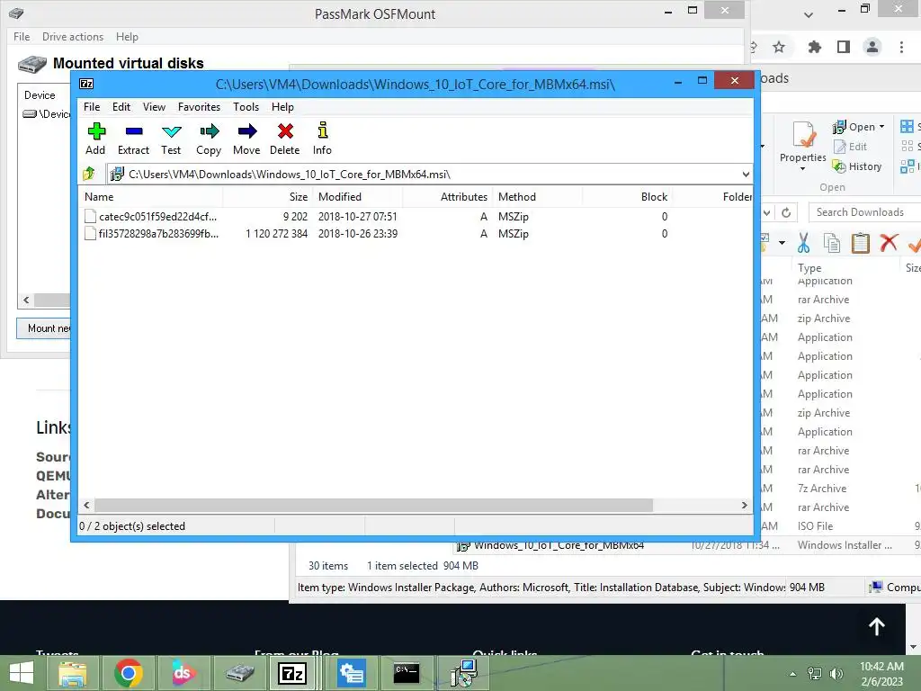
Task: Click Edit in the Explorer ribbon
Action: click(x=850, y=147)
